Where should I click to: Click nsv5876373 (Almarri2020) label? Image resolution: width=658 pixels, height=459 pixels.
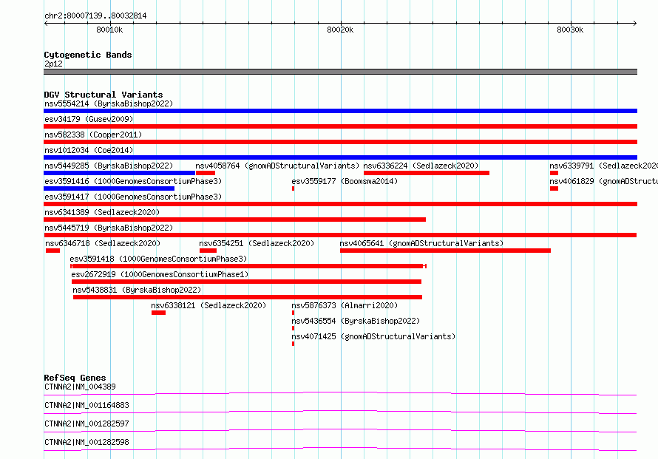(345, 305)
